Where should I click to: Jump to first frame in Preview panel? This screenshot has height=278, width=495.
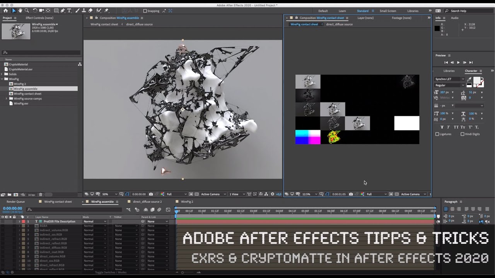tap(446, 63)
